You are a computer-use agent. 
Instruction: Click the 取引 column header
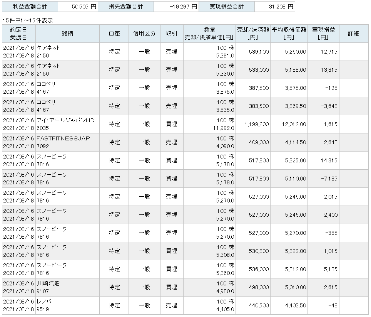[x=172, y=34]
